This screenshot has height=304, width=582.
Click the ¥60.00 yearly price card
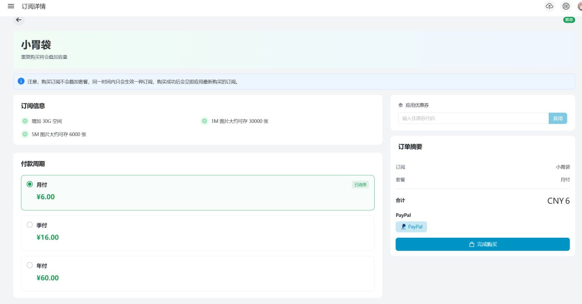(x=197, y=274)
